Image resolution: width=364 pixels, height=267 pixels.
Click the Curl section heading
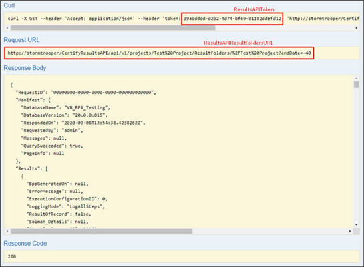pyautogui.click(x=9, y=5)
